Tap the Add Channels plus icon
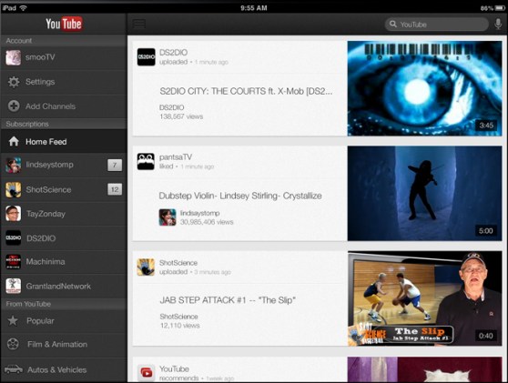508x383 pixels. (14, 106)
